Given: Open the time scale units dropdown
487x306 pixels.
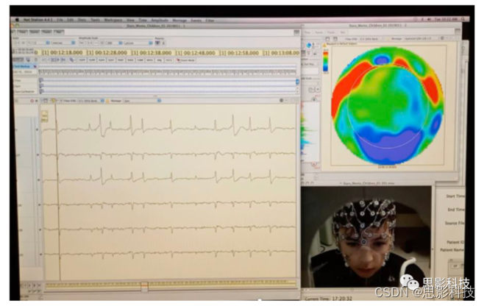Looking at the screenshot, I should pyautogui.click(x=63, y=43).
